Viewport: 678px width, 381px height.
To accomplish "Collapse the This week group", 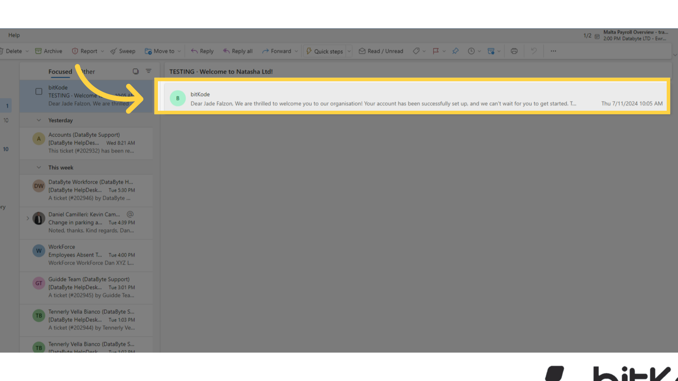I will 39,168.
